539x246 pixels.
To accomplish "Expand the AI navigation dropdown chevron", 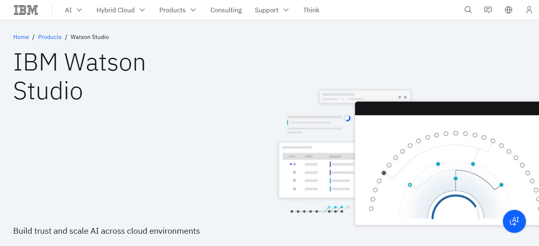I will tap(79, 10).
